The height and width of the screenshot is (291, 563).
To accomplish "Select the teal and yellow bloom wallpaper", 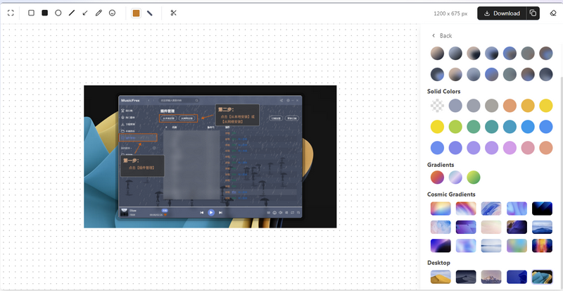I will coord(542,277).
